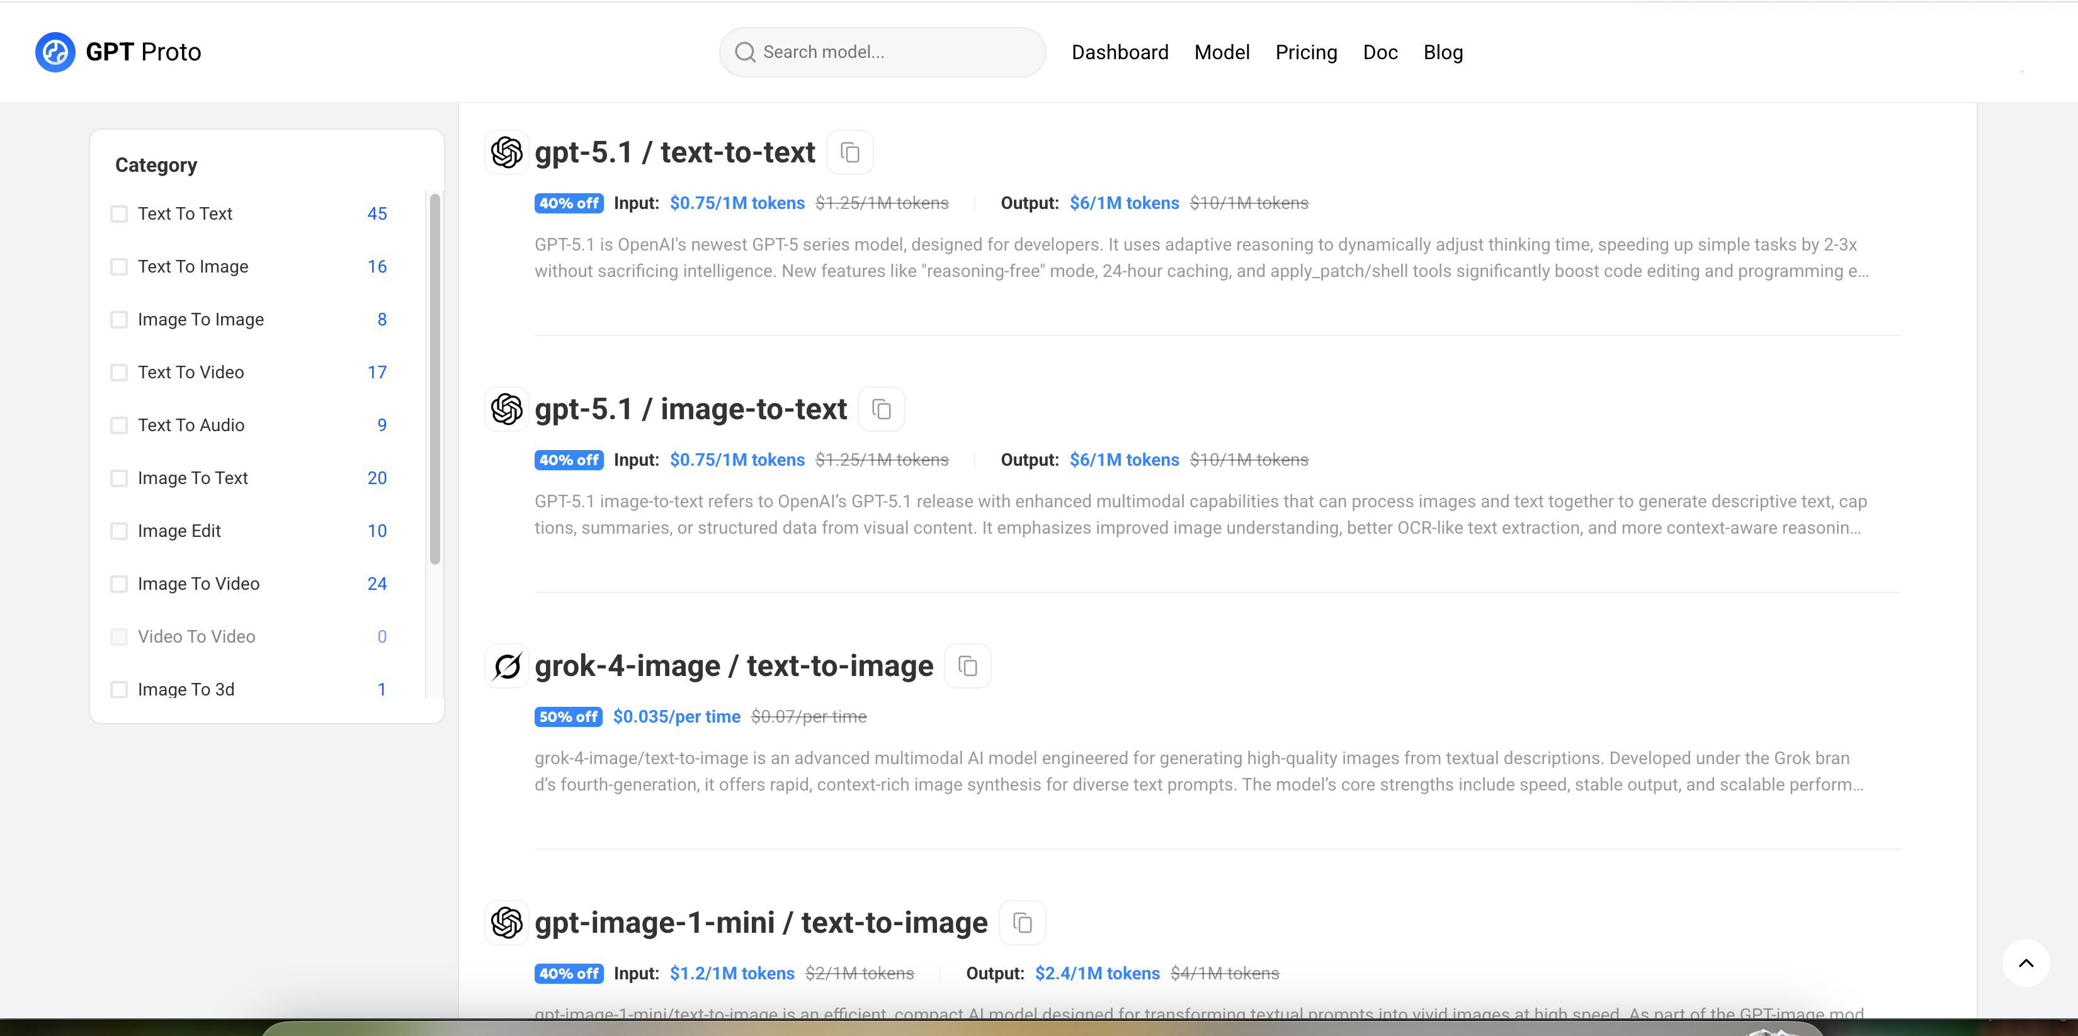Click the Category heading
Viewport: 2078px width, 1036px height.
click(x=156, y=166)
